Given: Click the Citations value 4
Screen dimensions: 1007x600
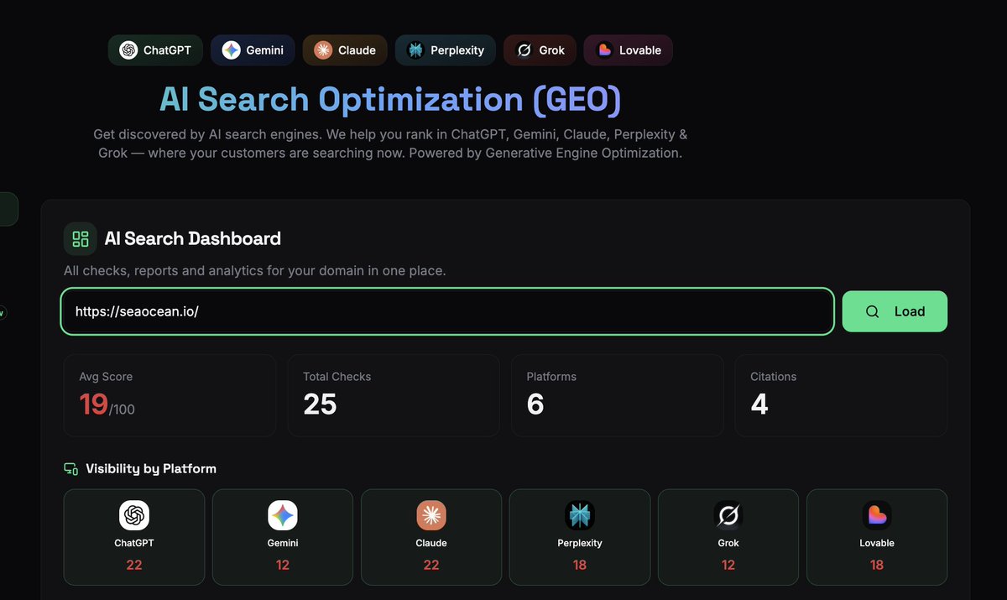Looking at the screenshot, I should click(759, 404).
